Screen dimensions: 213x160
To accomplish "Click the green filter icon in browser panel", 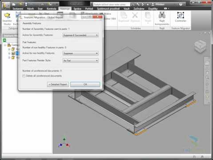I will click(x=4, y=40).
